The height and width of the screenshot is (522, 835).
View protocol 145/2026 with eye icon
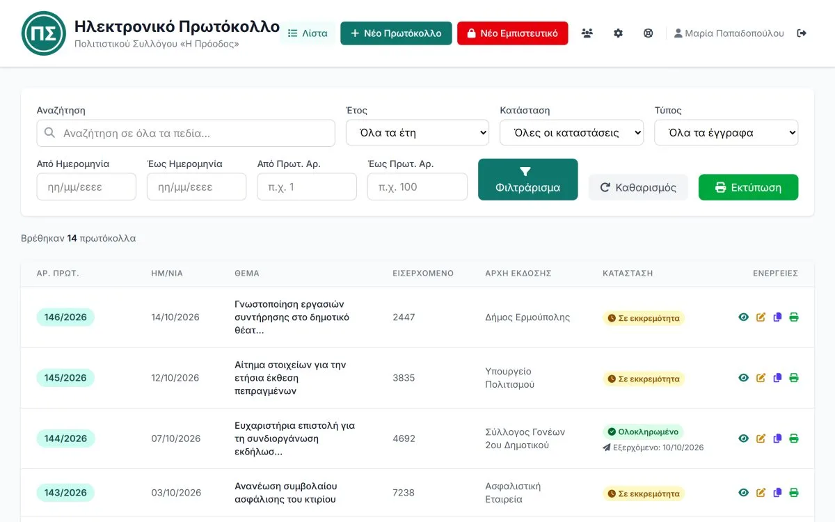tap(744, 378)
